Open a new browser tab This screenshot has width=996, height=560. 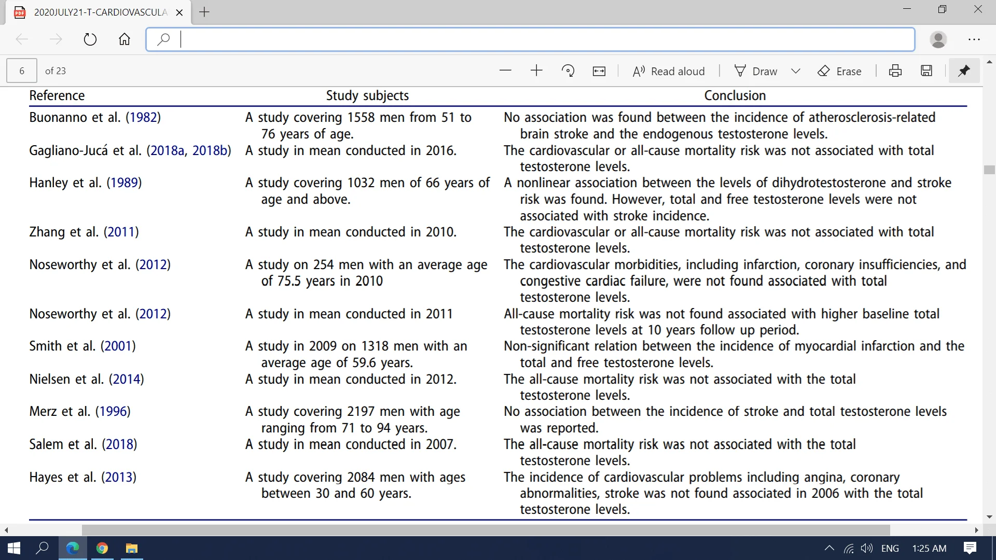(x=204, y=12)
